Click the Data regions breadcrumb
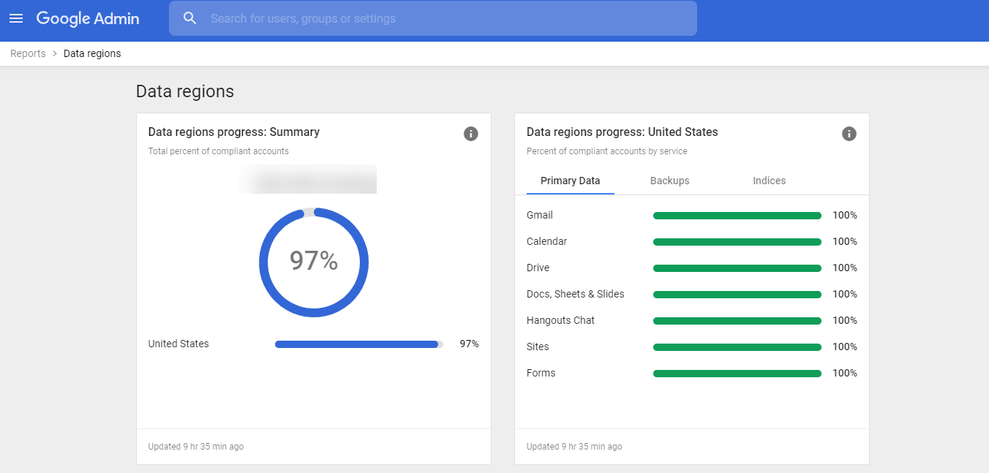Image resolution: width=989 pixels, height=473 pixels. coord(92,53)
